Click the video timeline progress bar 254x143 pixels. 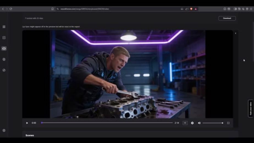click(107, 123)
